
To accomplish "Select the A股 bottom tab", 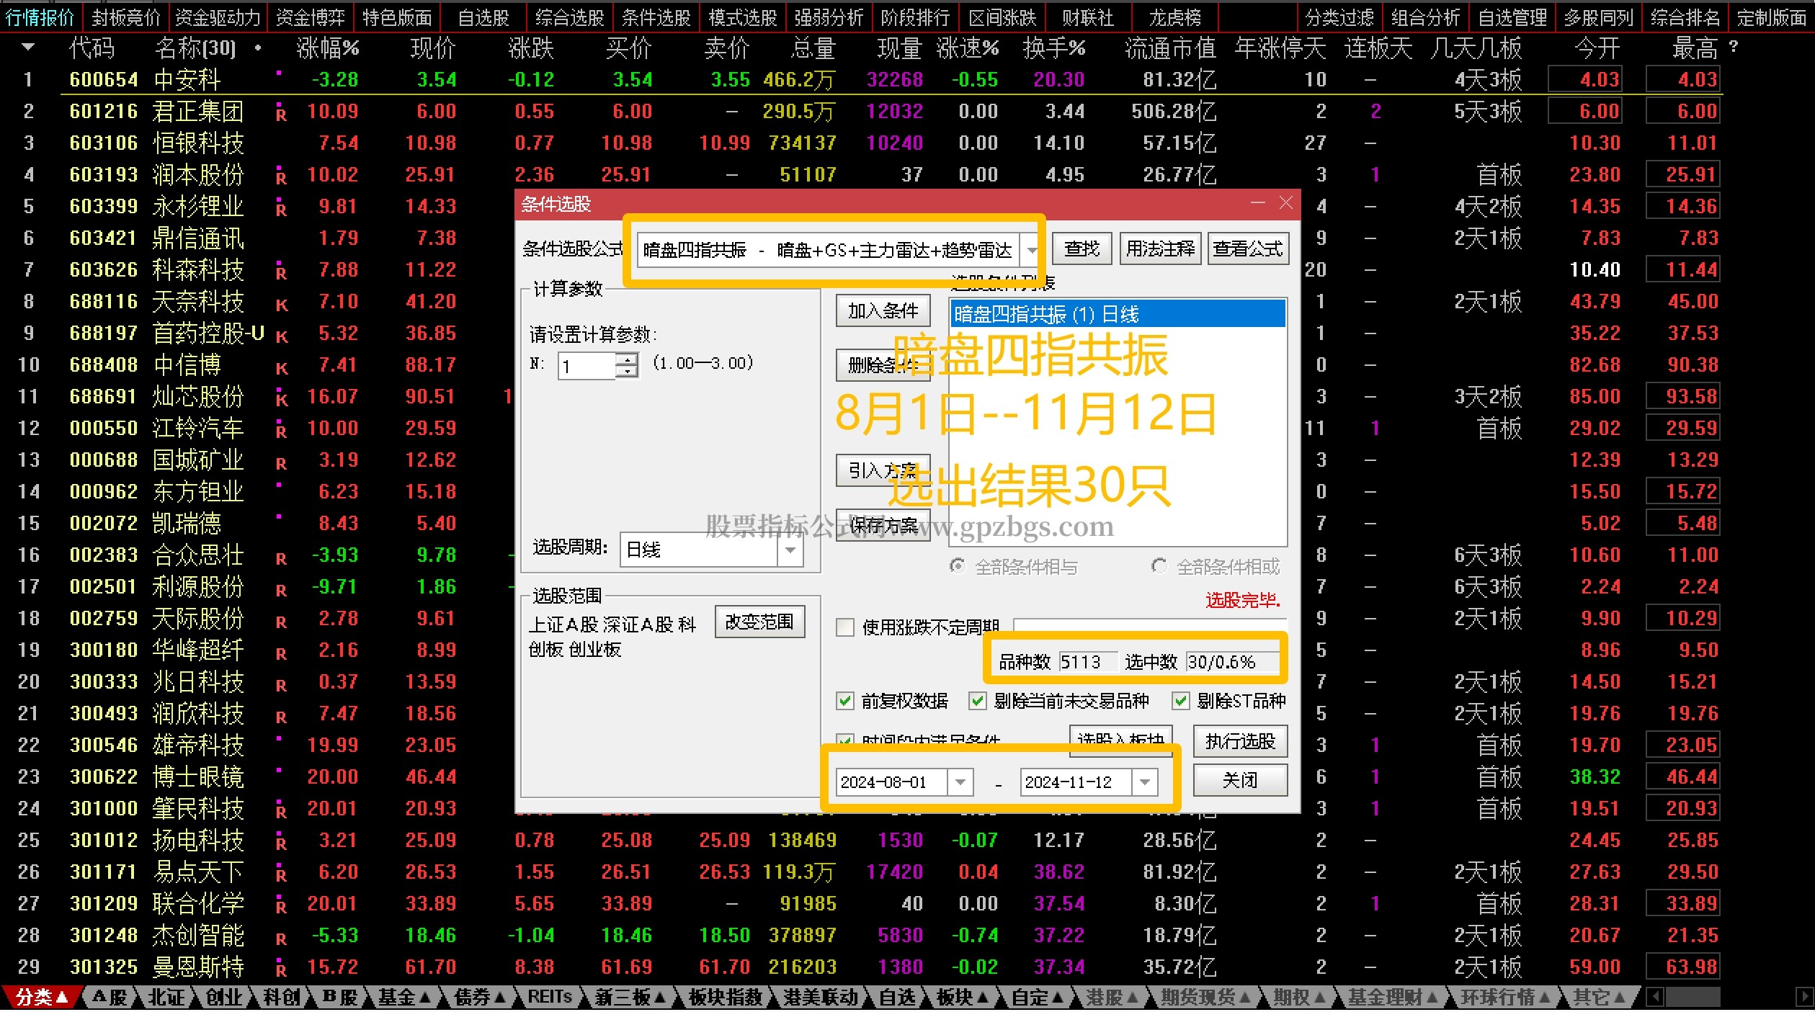I will [110, 997].
